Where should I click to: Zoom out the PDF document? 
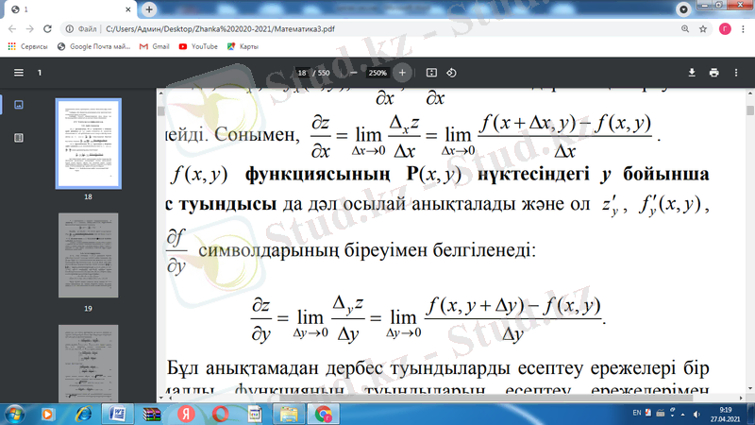click(x=353, y=73)
